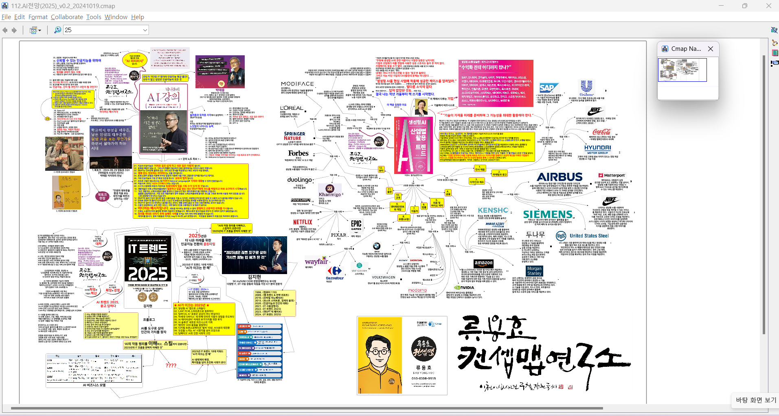779x416 pixels.
Task: Open the Help menu
Action: (138, 17)
